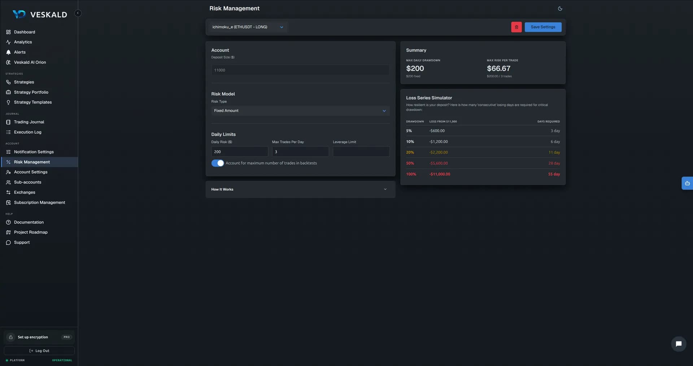Toggle dark mode with the moon icon

[x=560, y=9]
